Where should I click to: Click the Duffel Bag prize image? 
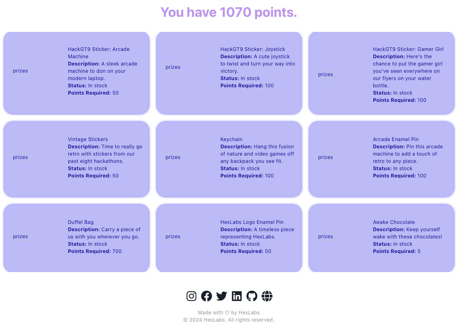tap(21, 236)
